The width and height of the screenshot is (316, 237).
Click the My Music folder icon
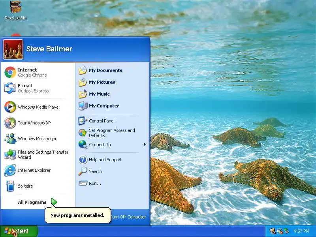[x=83, y=94]
